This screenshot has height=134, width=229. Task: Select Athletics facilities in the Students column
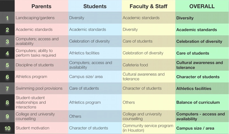tap(84, 53)
